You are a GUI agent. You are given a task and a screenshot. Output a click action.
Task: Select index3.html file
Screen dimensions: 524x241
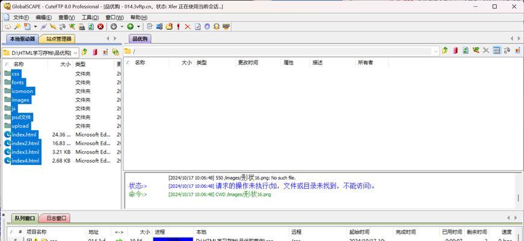25,152
